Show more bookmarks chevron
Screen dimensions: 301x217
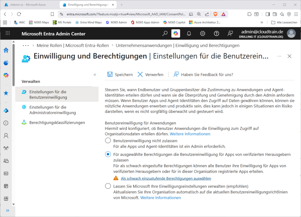point(262,22)
